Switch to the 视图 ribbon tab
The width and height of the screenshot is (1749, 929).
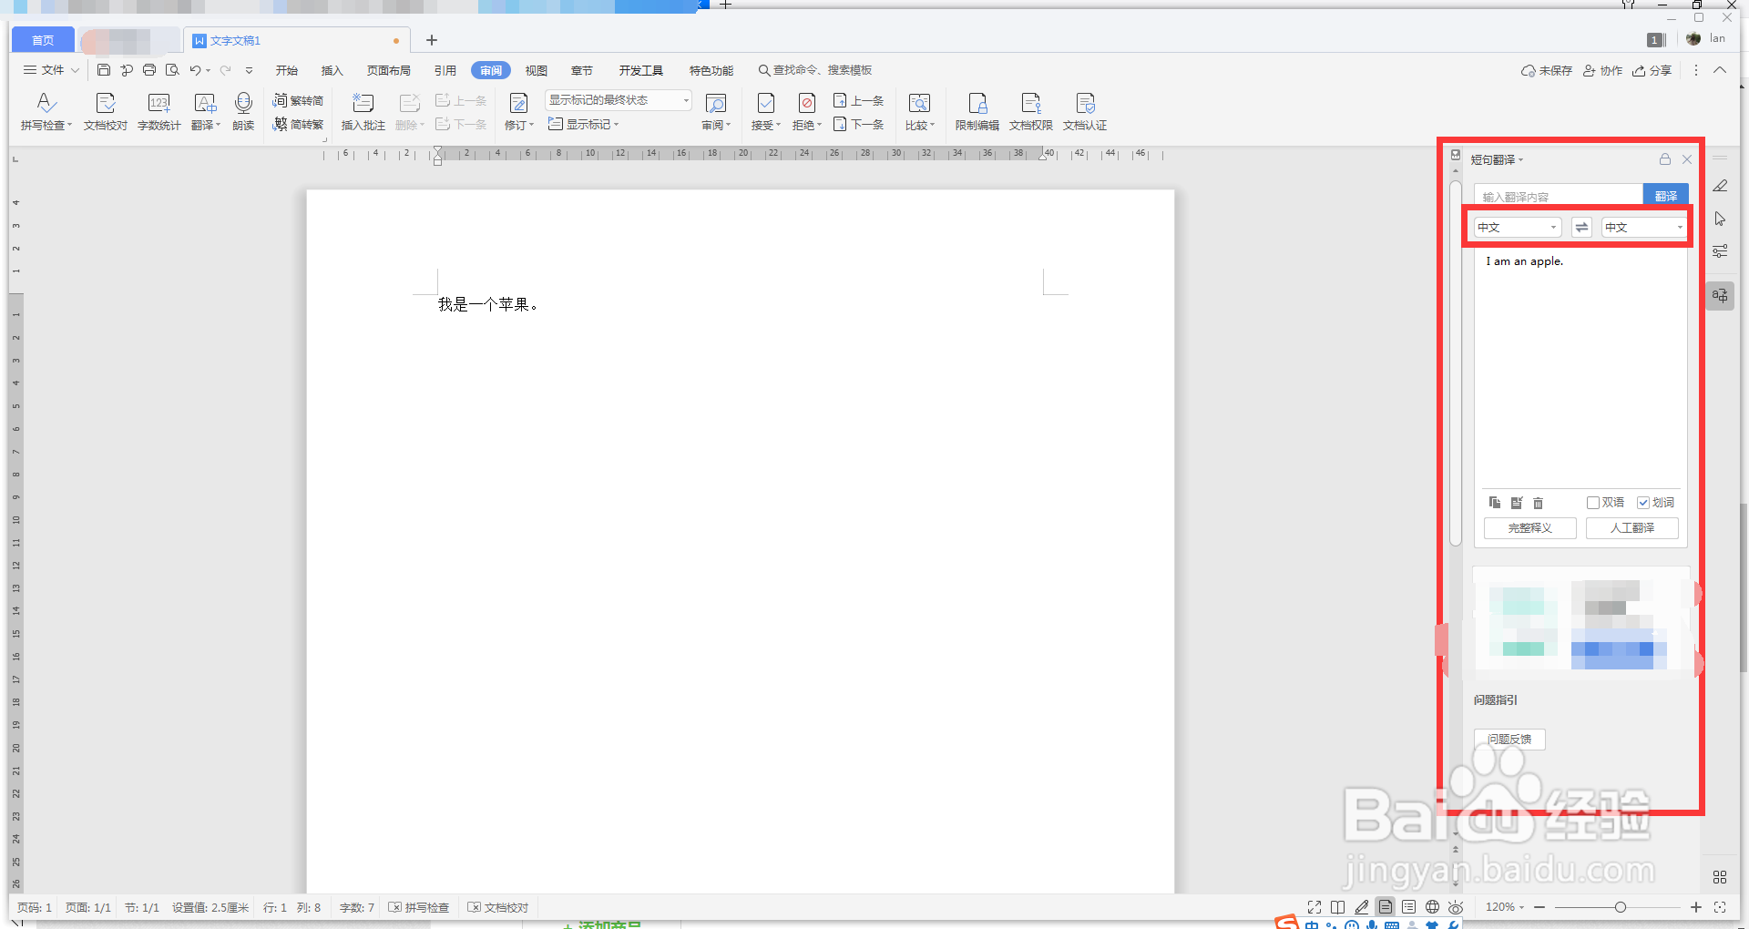[x=536, y=70]
